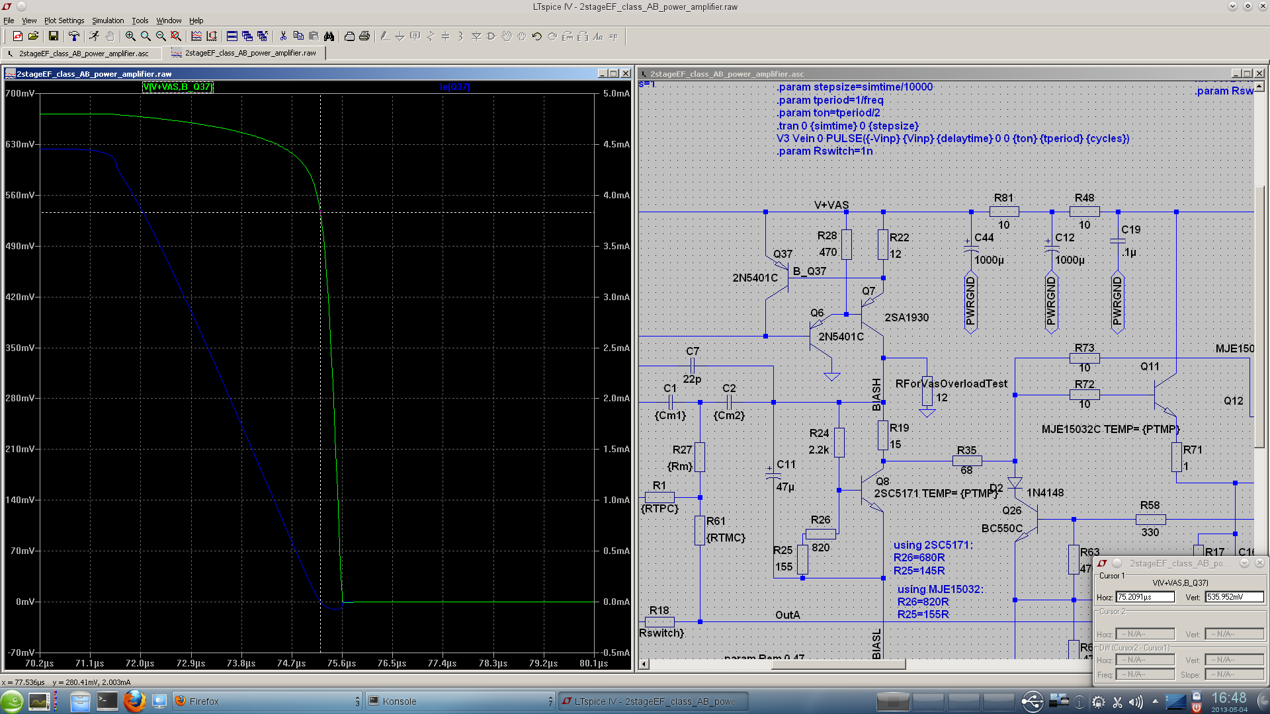
Task: Click the Cut scissors icon
Action: click(283, 36)
